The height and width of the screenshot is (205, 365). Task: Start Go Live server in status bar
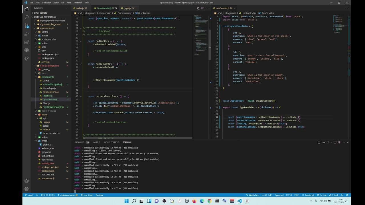click(322, 195)
